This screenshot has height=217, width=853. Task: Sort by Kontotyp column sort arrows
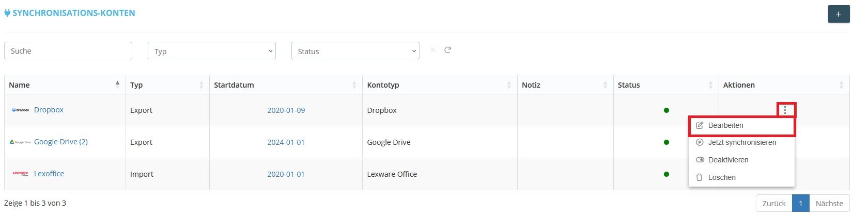(x=509, y=85)
